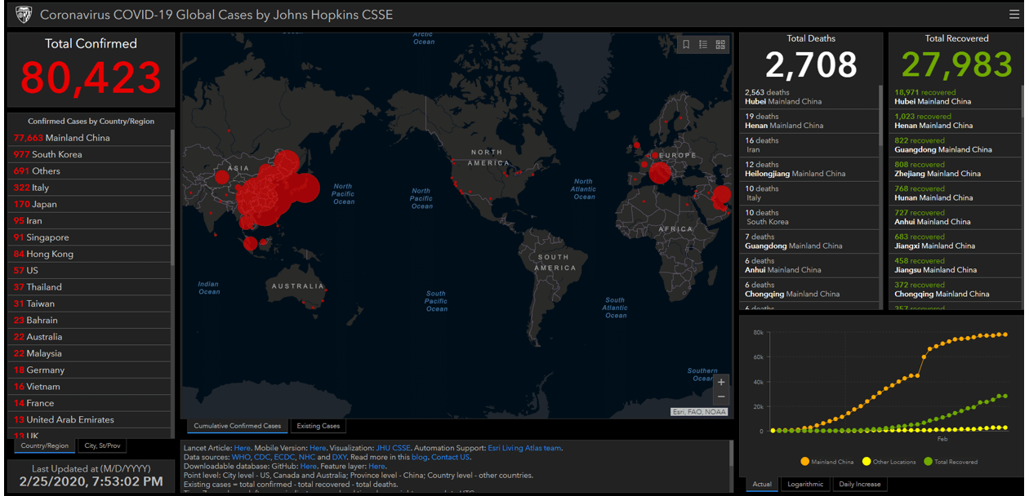1029x496 pixels.
Task: Open the basemap gallery grid
Action: [720, 45]
